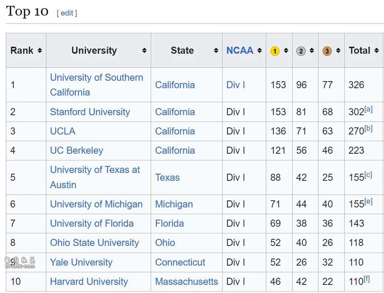Sort by State column sort arrows
This screenshot has width=384, height=293.
[216, 50]
